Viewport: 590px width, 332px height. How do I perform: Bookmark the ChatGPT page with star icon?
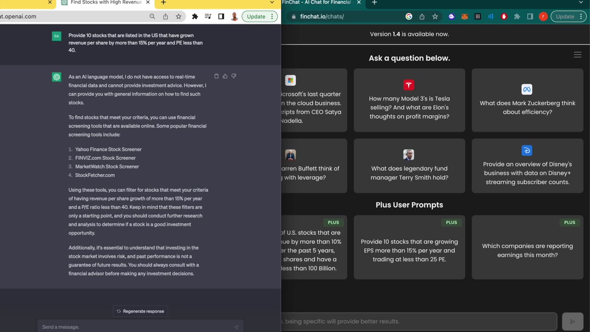point(178,17)
